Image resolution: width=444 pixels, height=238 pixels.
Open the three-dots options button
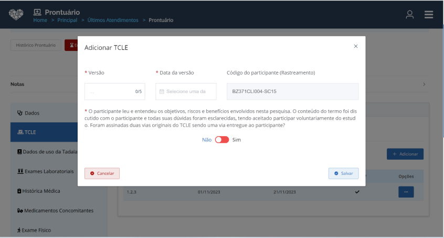pyautogui.click(x=406, y=192)
